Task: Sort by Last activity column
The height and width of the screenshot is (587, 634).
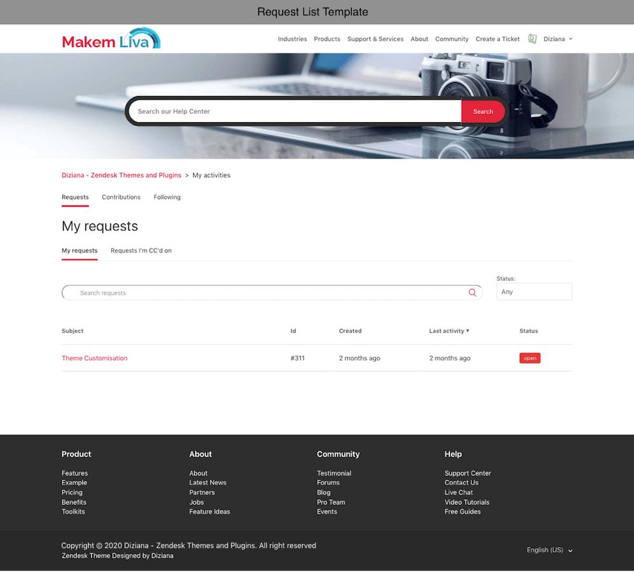Action: [449, 331]
